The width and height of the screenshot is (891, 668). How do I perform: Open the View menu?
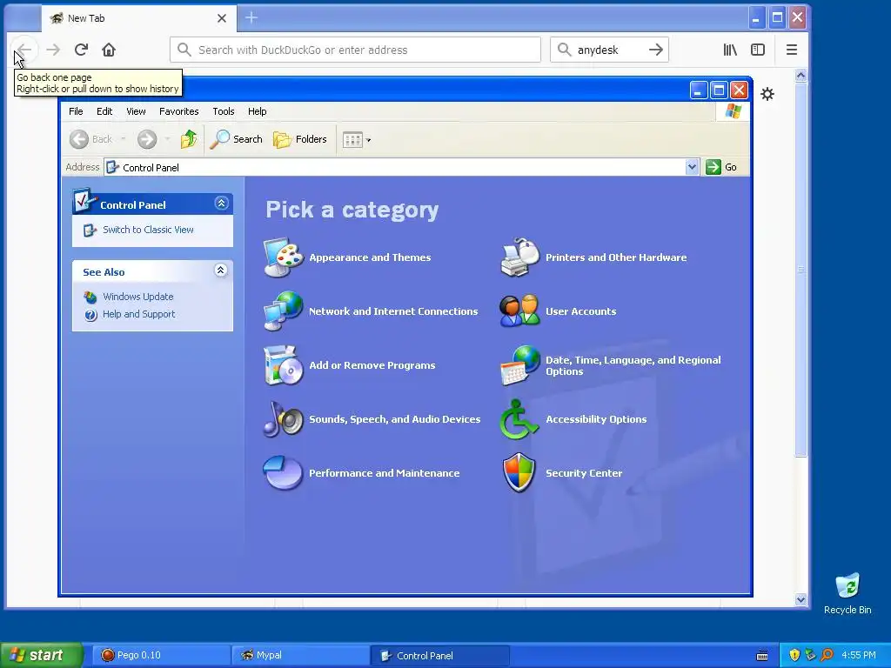(x=136, y=111)
